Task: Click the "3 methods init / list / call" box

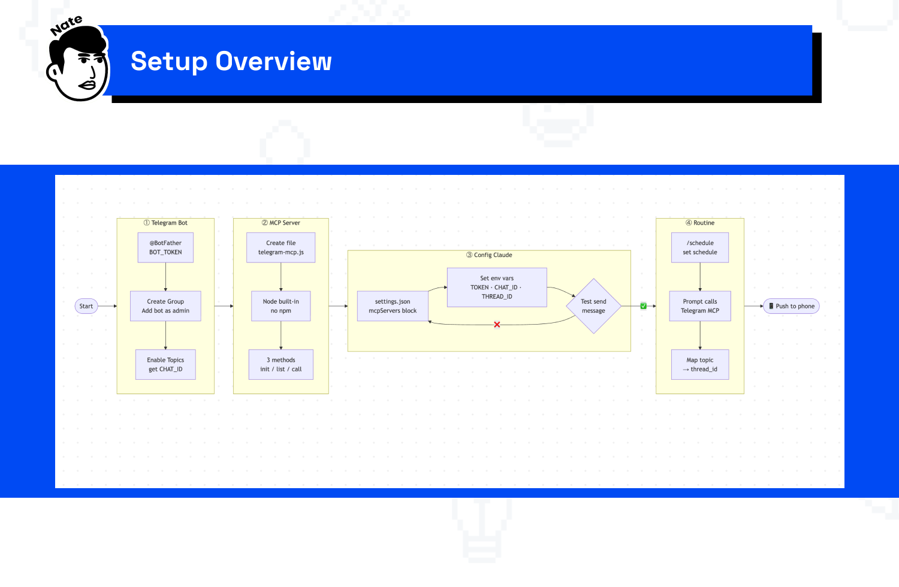Action: pyautogui.click(x=281, y=365)
